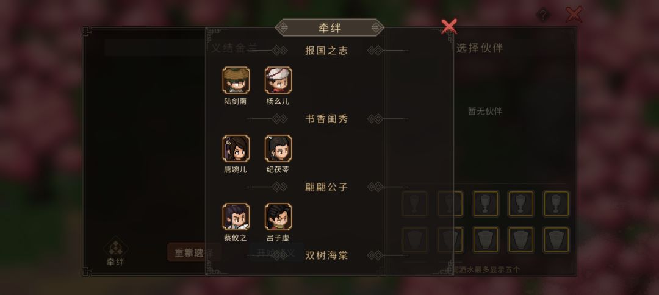Screen dimensions: 659x295
Task: Choose the 纪茯苓 portrait
Action: [278, 148]
